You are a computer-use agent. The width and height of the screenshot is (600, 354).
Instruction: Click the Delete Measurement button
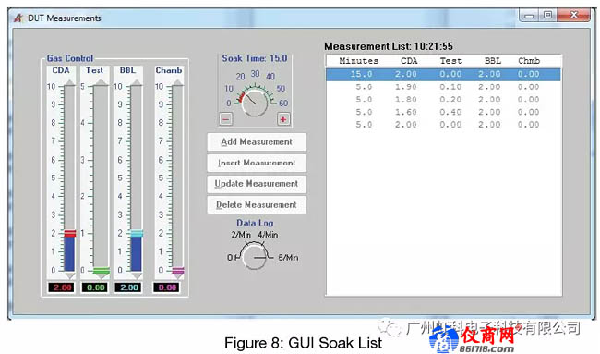(x=257, y=205)
